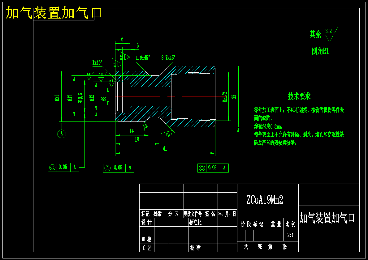Click the 更改文件号 title block cell
Viewport: 368px width, 260px height.
point(193,214)
